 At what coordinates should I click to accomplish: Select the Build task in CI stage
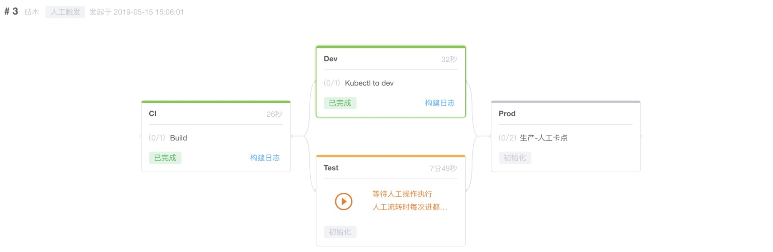(178, 138)
